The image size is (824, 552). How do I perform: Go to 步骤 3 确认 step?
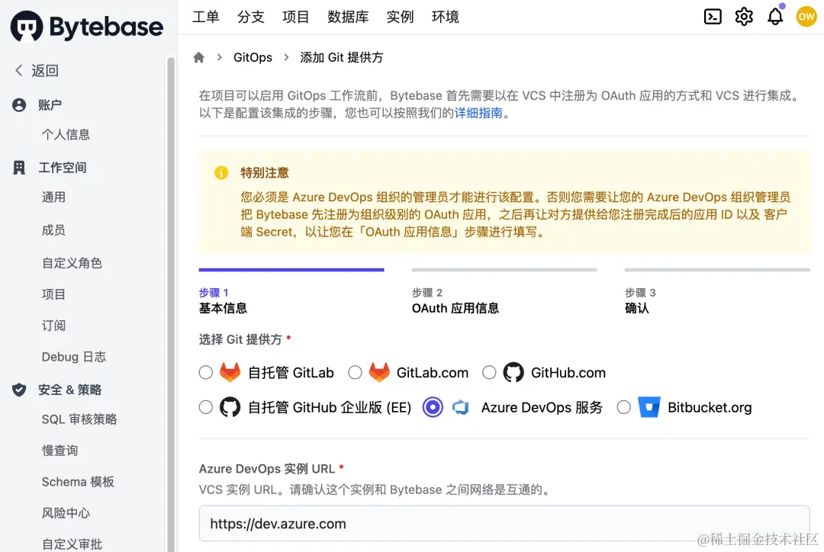coord(716,293)
